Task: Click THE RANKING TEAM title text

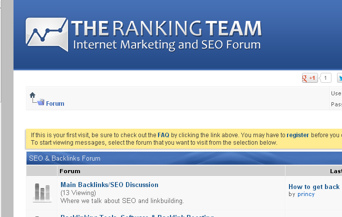Action: [x=166, y=28]
